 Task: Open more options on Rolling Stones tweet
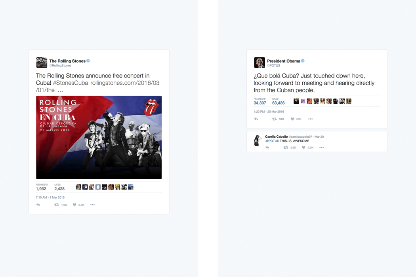pos(92,205)
